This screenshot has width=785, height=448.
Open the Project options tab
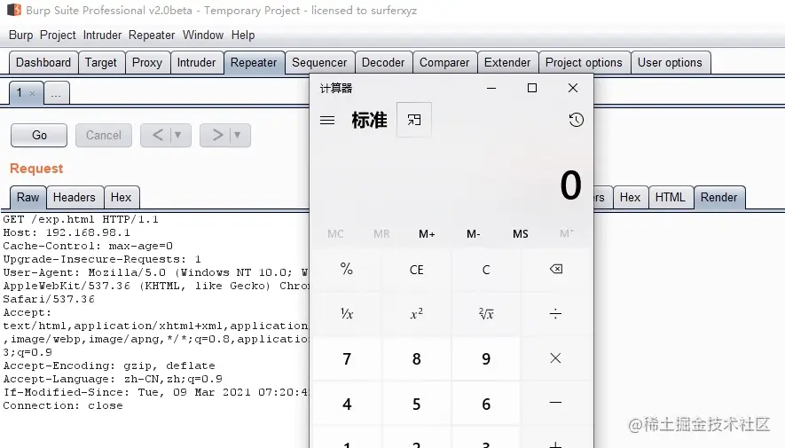(x=584, y=63)
